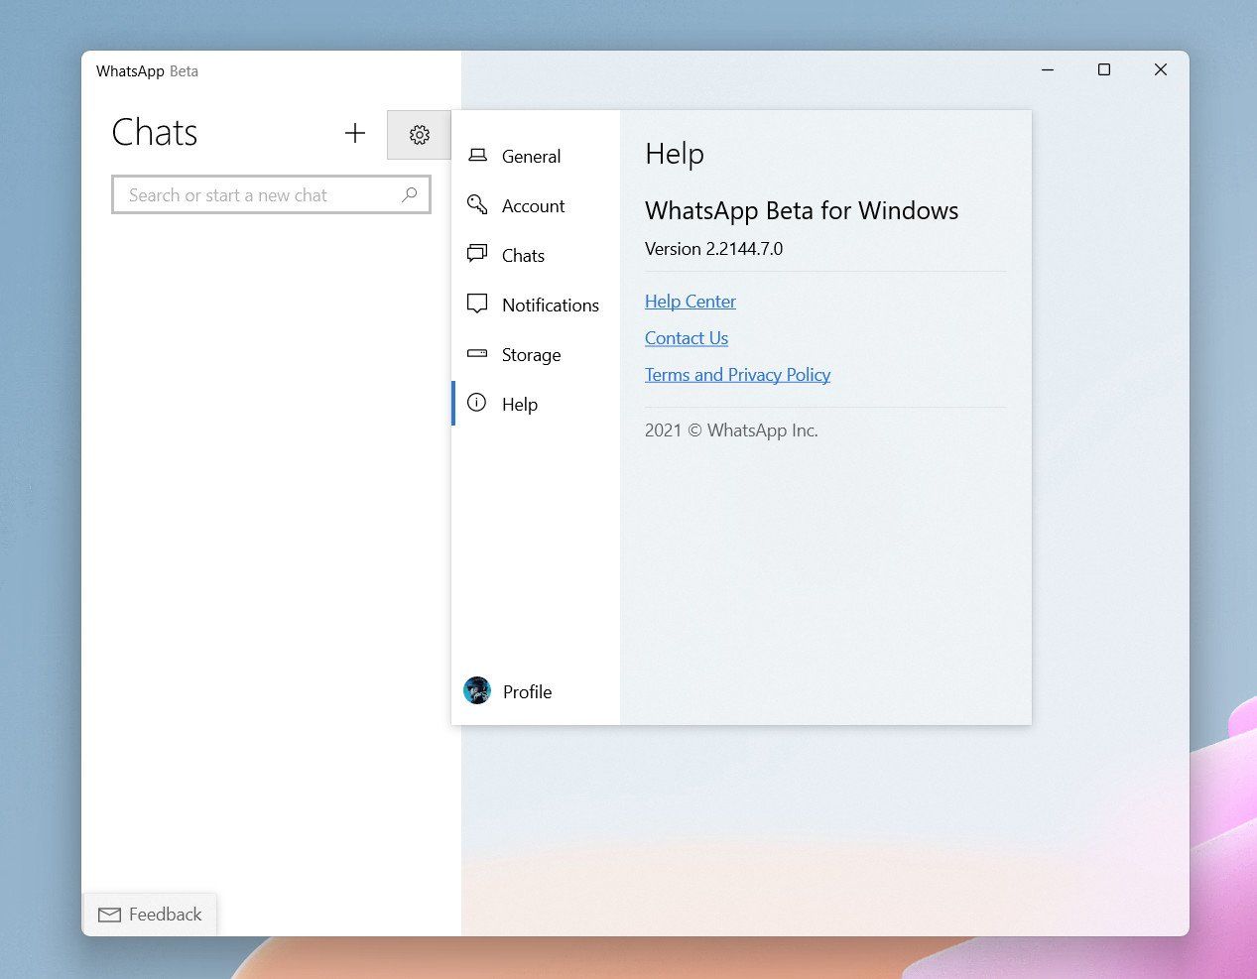Click the WhatsApp Beta window title
The image size is (1257, 979).
(147, 71)
